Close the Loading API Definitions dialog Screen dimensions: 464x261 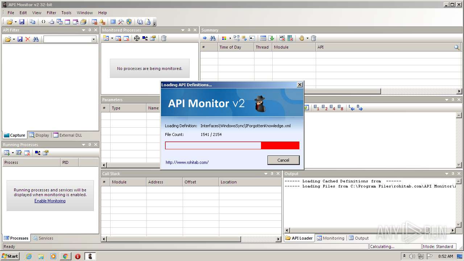tap(300, 85)
